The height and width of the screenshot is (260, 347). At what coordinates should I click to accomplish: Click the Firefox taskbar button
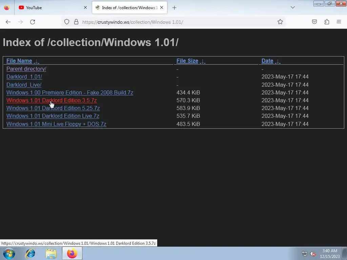click(72, 253)
